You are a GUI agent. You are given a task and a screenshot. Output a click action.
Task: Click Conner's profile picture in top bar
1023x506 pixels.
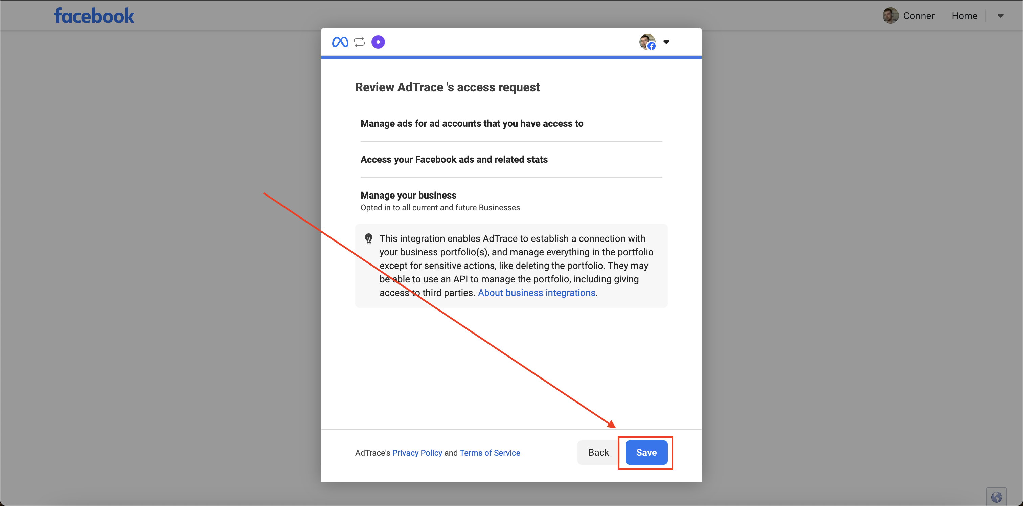[890, 16]
